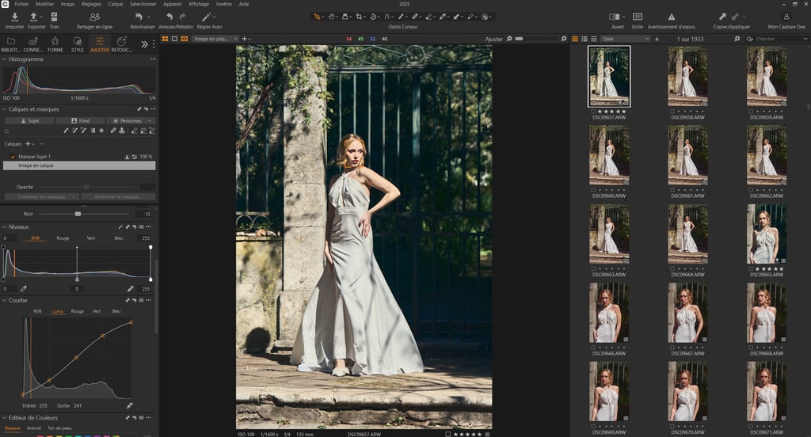
Task: Click the Exporter icon
Action: point(35,17)
